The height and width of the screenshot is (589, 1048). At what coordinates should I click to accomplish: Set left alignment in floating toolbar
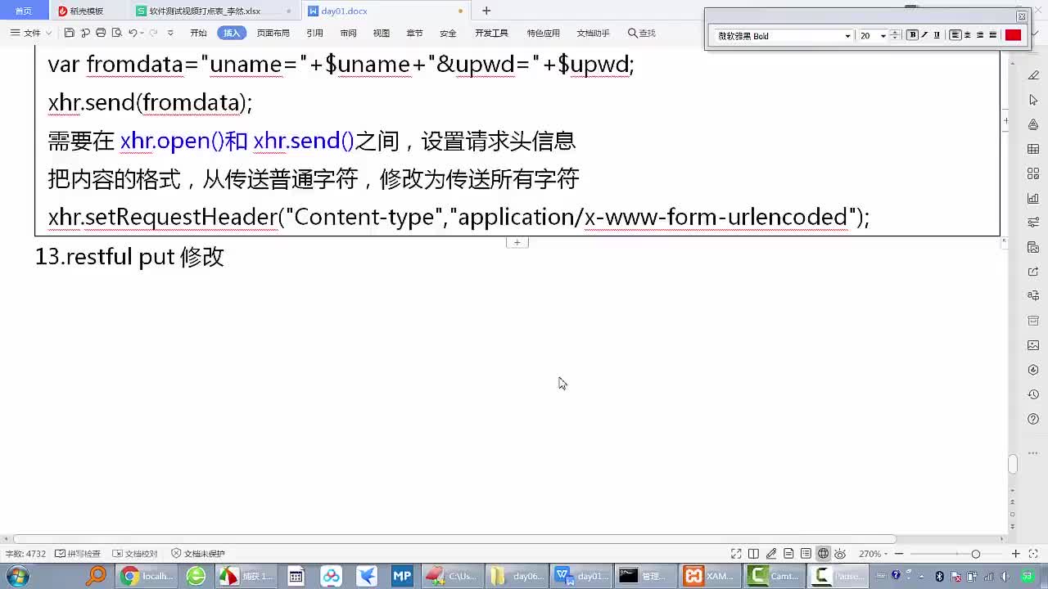pos(955,35)
